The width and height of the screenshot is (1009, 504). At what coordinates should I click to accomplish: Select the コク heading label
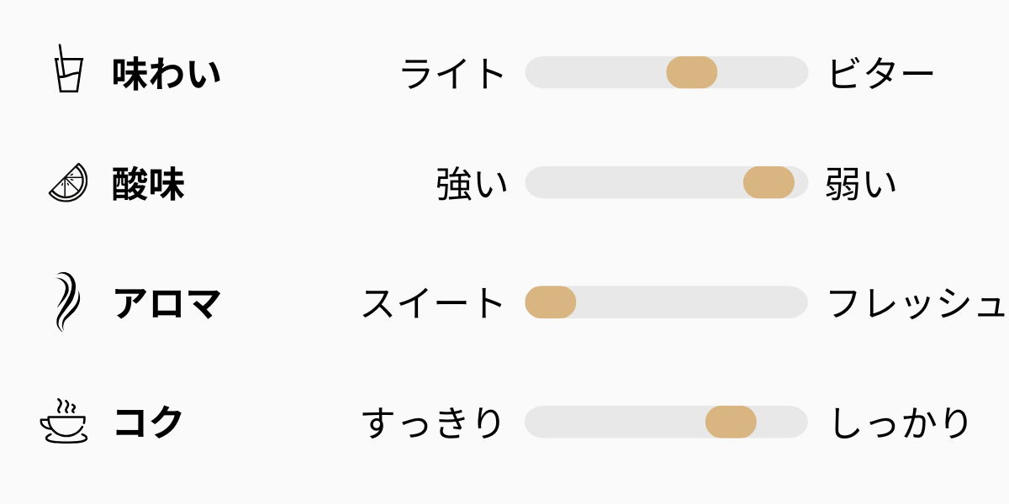click(148, 423)
